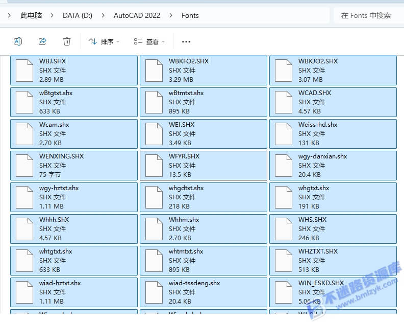Click the Delete trash icon
Screen dimensions: 404x322
[x=67, y=41]
